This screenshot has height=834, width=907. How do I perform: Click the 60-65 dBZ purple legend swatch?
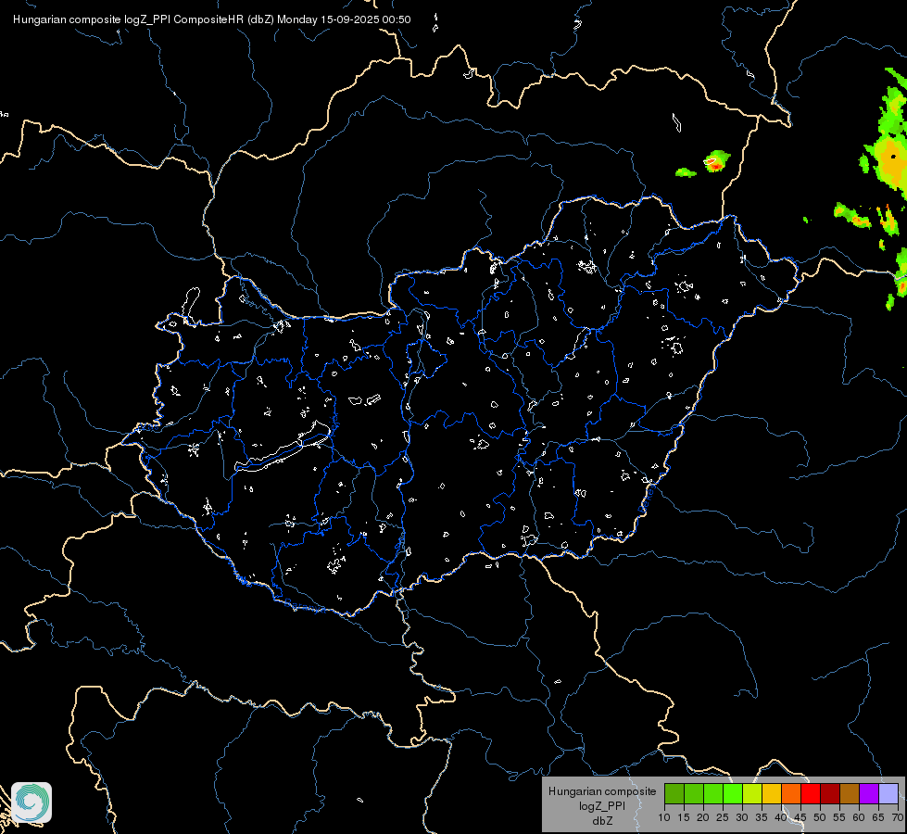click(869, 793)
